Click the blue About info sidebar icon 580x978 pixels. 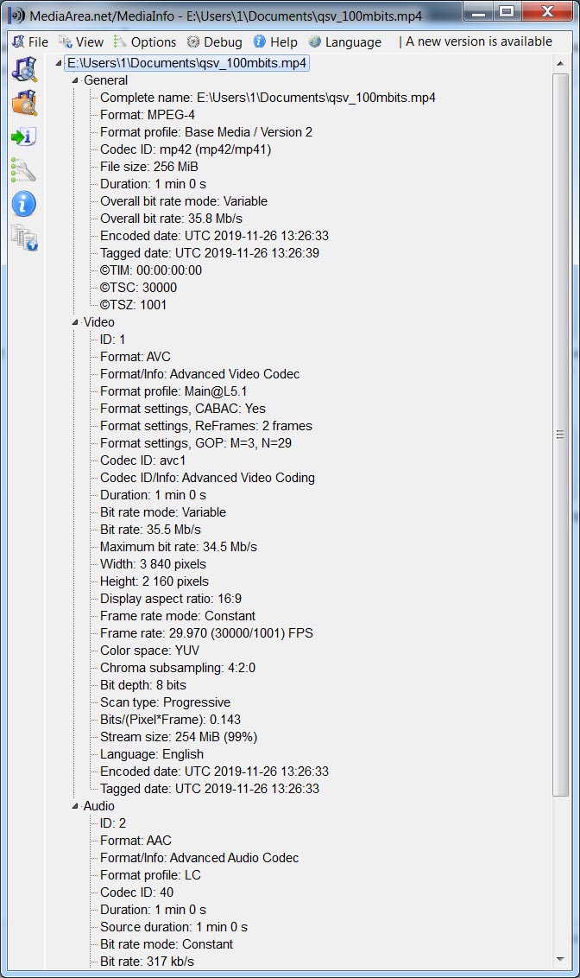(x=24, y=204)
